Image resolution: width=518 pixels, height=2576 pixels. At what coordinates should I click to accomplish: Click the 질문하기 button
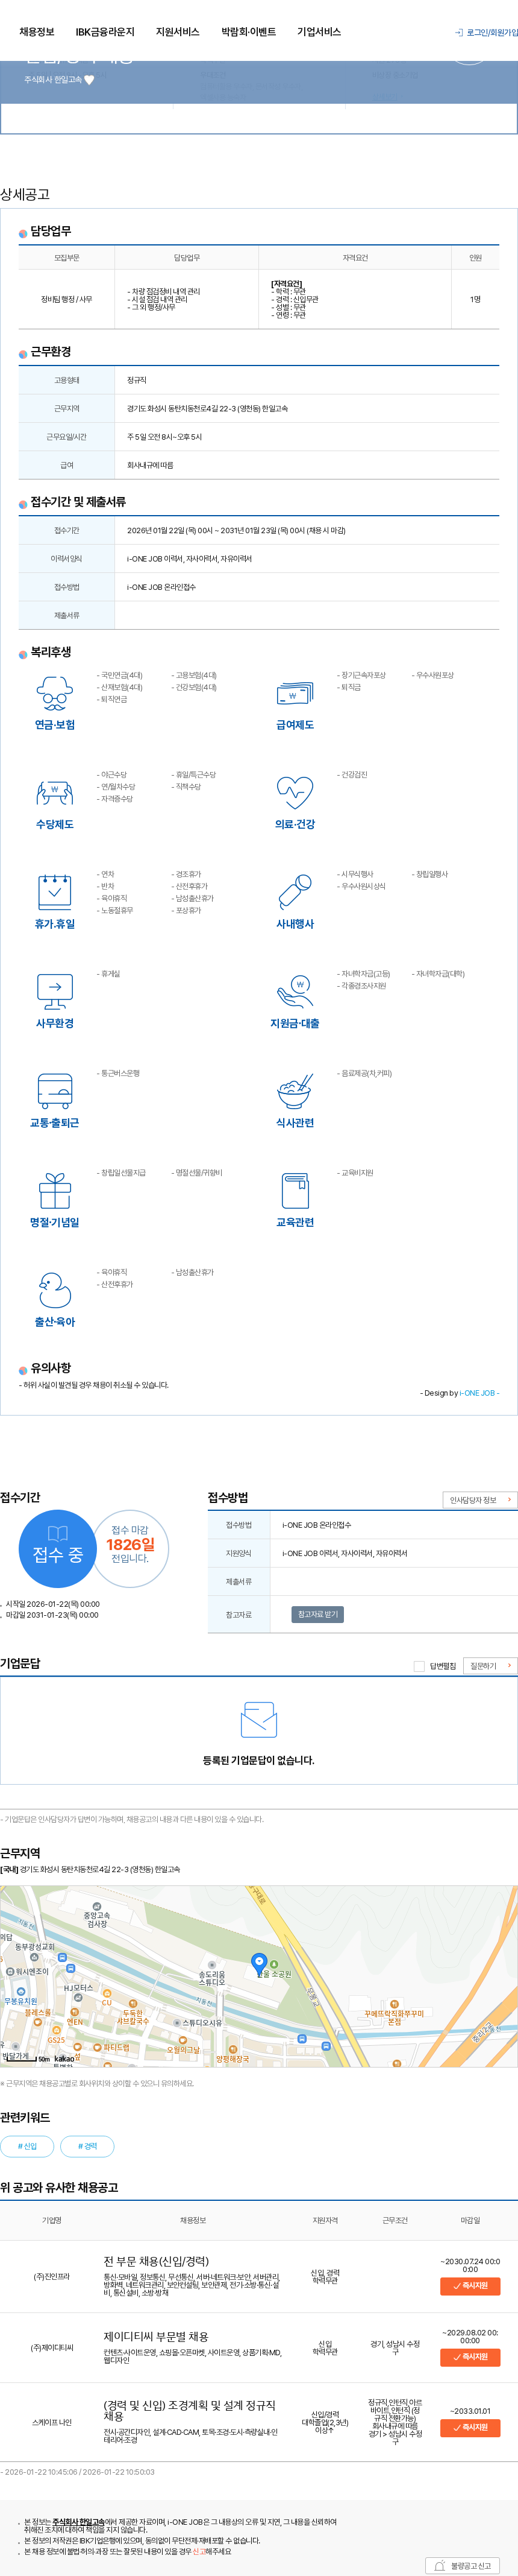490,1666
